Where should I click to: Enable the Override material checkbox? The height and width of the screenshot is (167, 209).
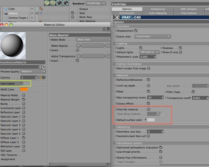tap(148, 109)
